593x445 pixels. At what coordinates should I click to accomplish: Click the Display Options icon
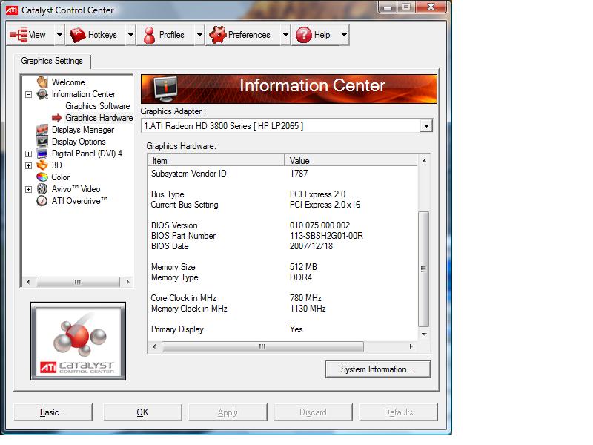coord(42,142)
